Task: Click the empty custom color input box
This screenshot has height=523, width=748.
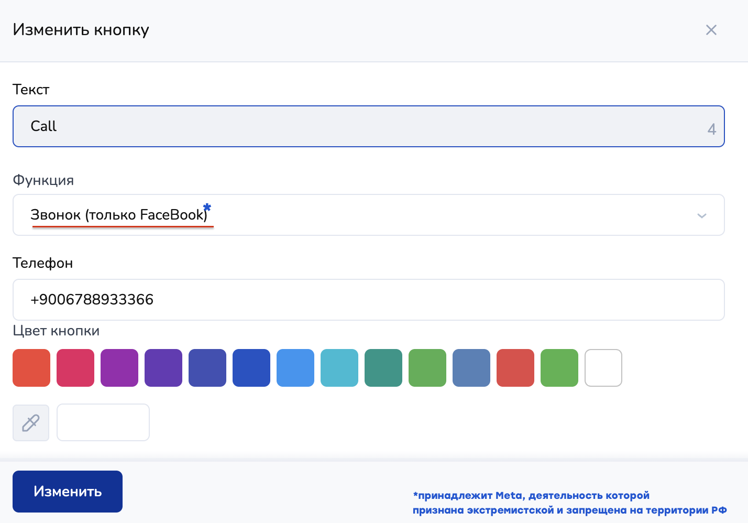Action: tap(103, 422)
